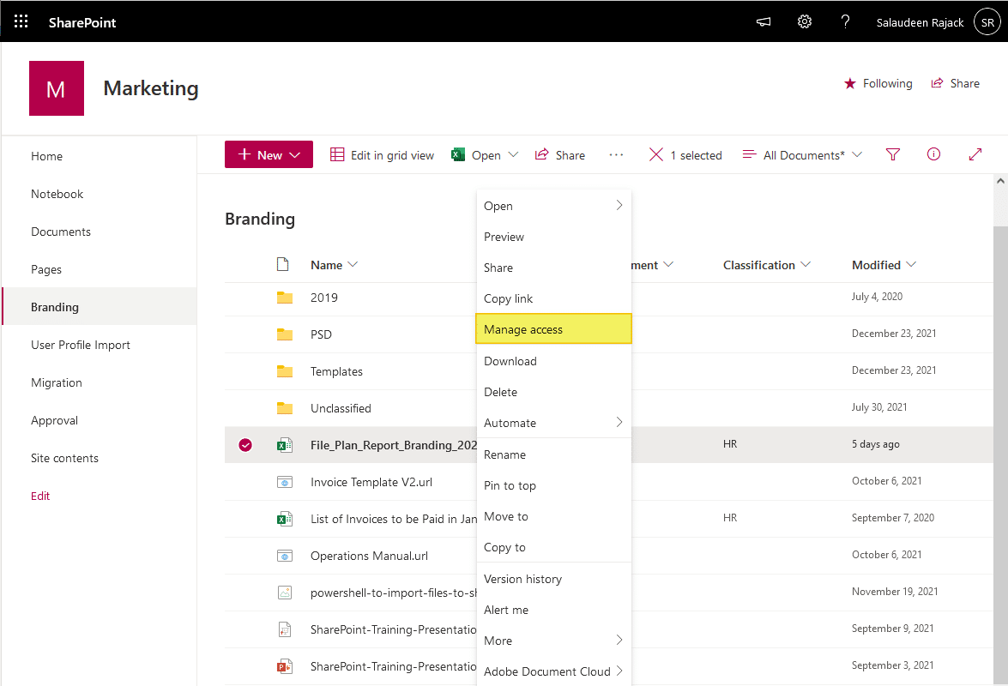Open the details pane info icon
This screenshot has height=686, width=1008.
pos(933,154)
